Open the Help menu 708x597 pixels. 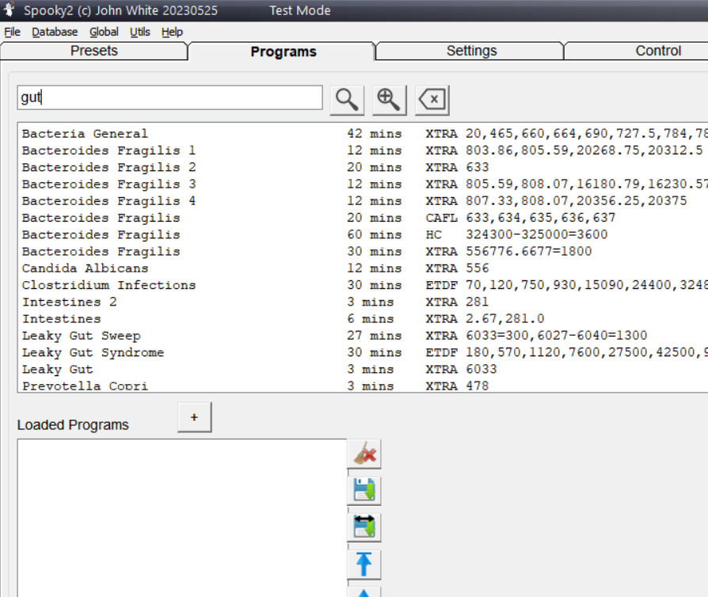click(172, 32)
